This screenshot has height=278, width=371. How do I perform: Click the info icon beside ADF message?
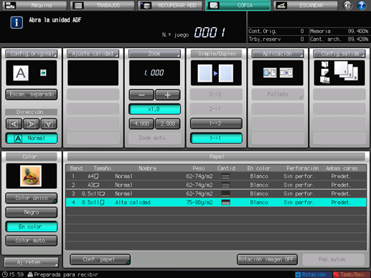click(17, 22)
